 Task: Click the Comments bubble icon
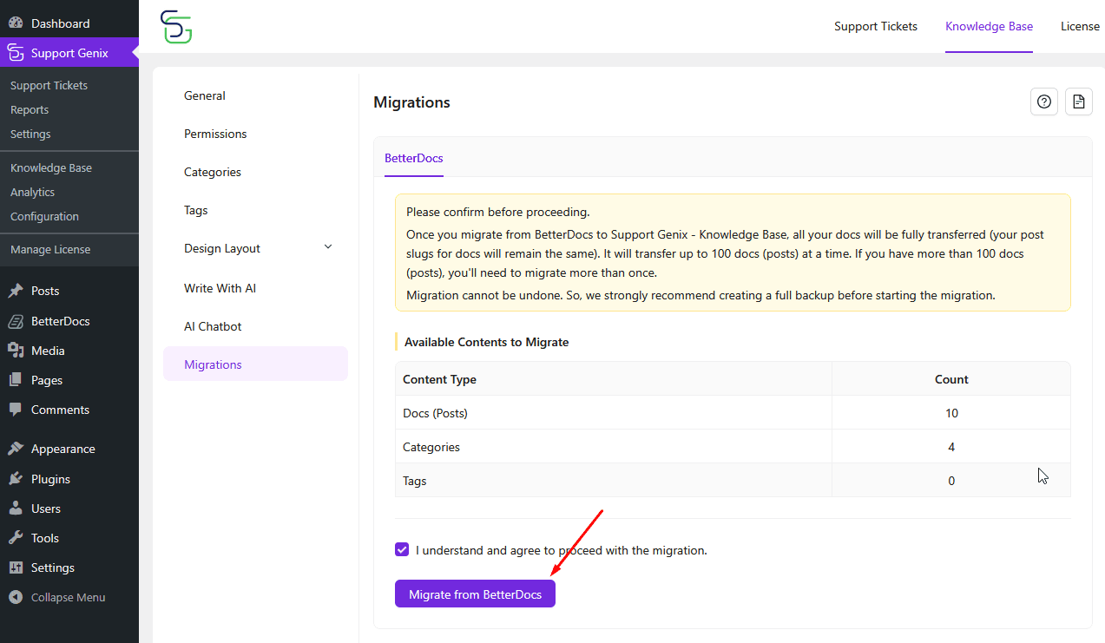pyautogui.click(x=16, y=410)
